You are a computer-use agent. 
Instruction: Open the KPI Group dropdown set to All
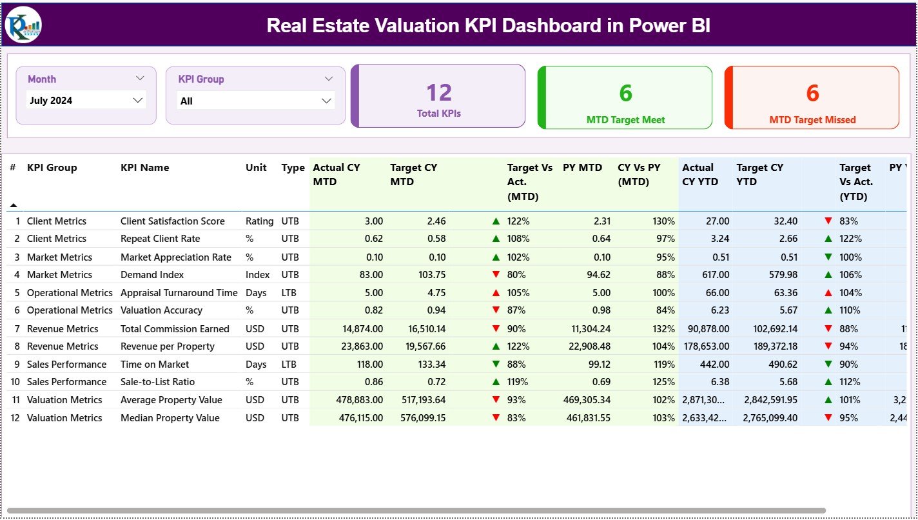click(x=255, y=101)
